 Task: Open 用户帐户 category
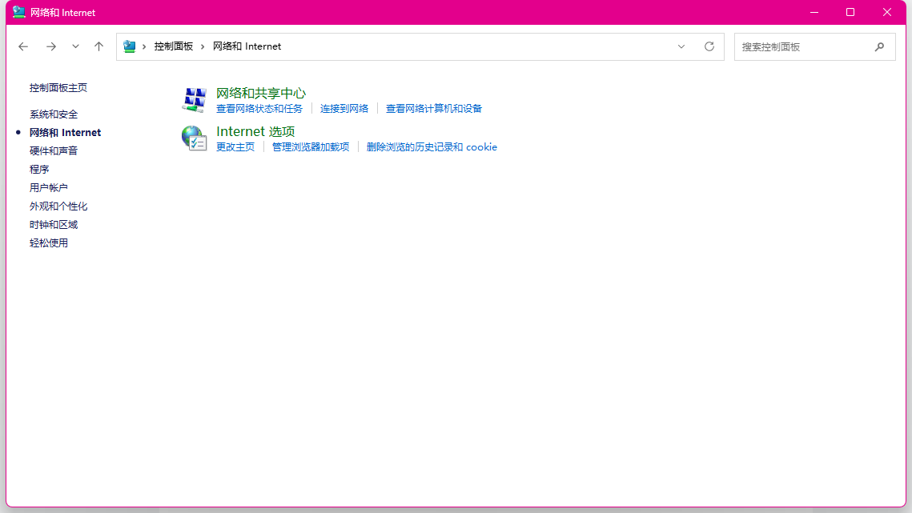(48, 188)
